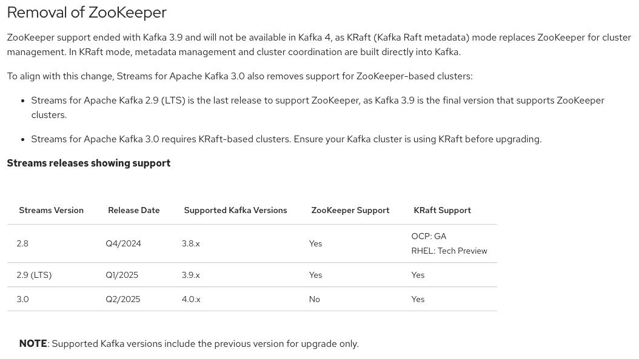Viewport: 639px width, 359px height.
Task: Click the bold NOTE label
Action: (33, 344)
